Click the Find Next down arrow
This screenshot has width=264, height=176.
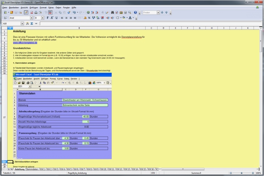click(162, 12)
